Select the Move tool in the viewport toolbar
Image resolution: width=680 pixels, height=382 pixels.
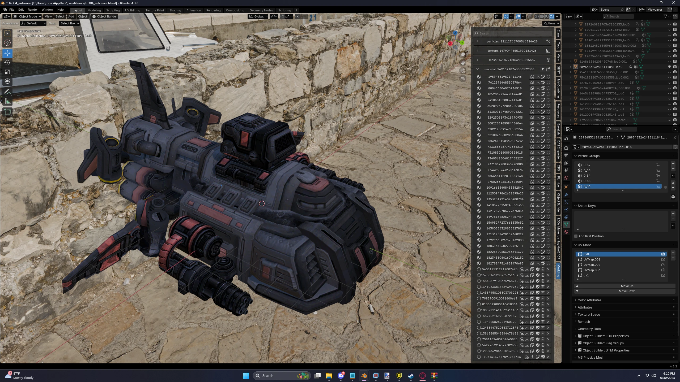7,53
